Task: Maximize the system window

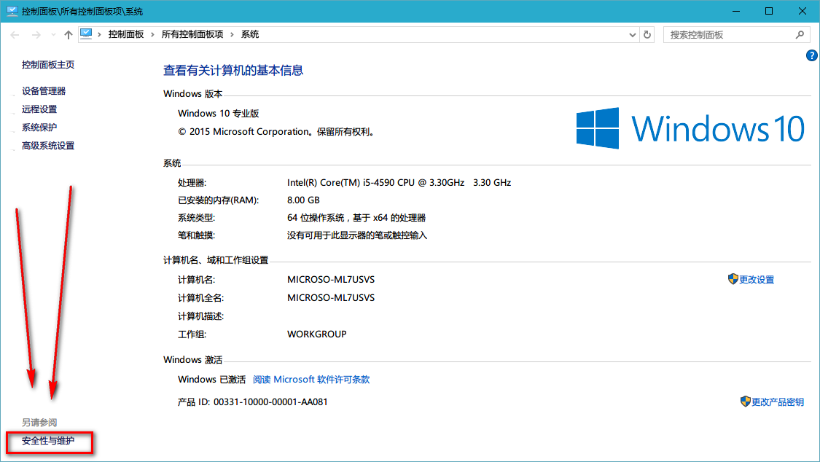Action: pyautogui.click(x=769, y=11)
